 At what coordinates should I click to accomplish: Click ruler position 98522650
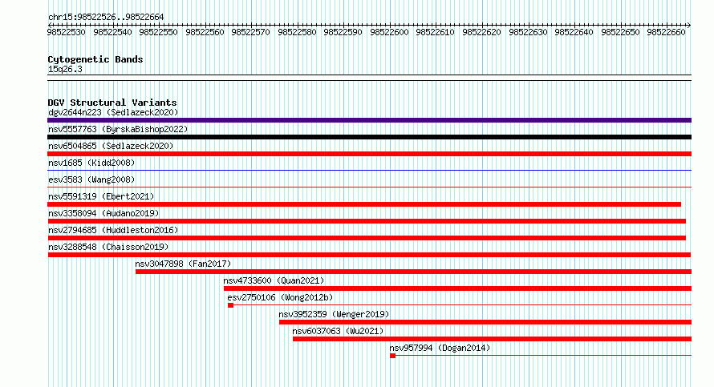(620, 32)
